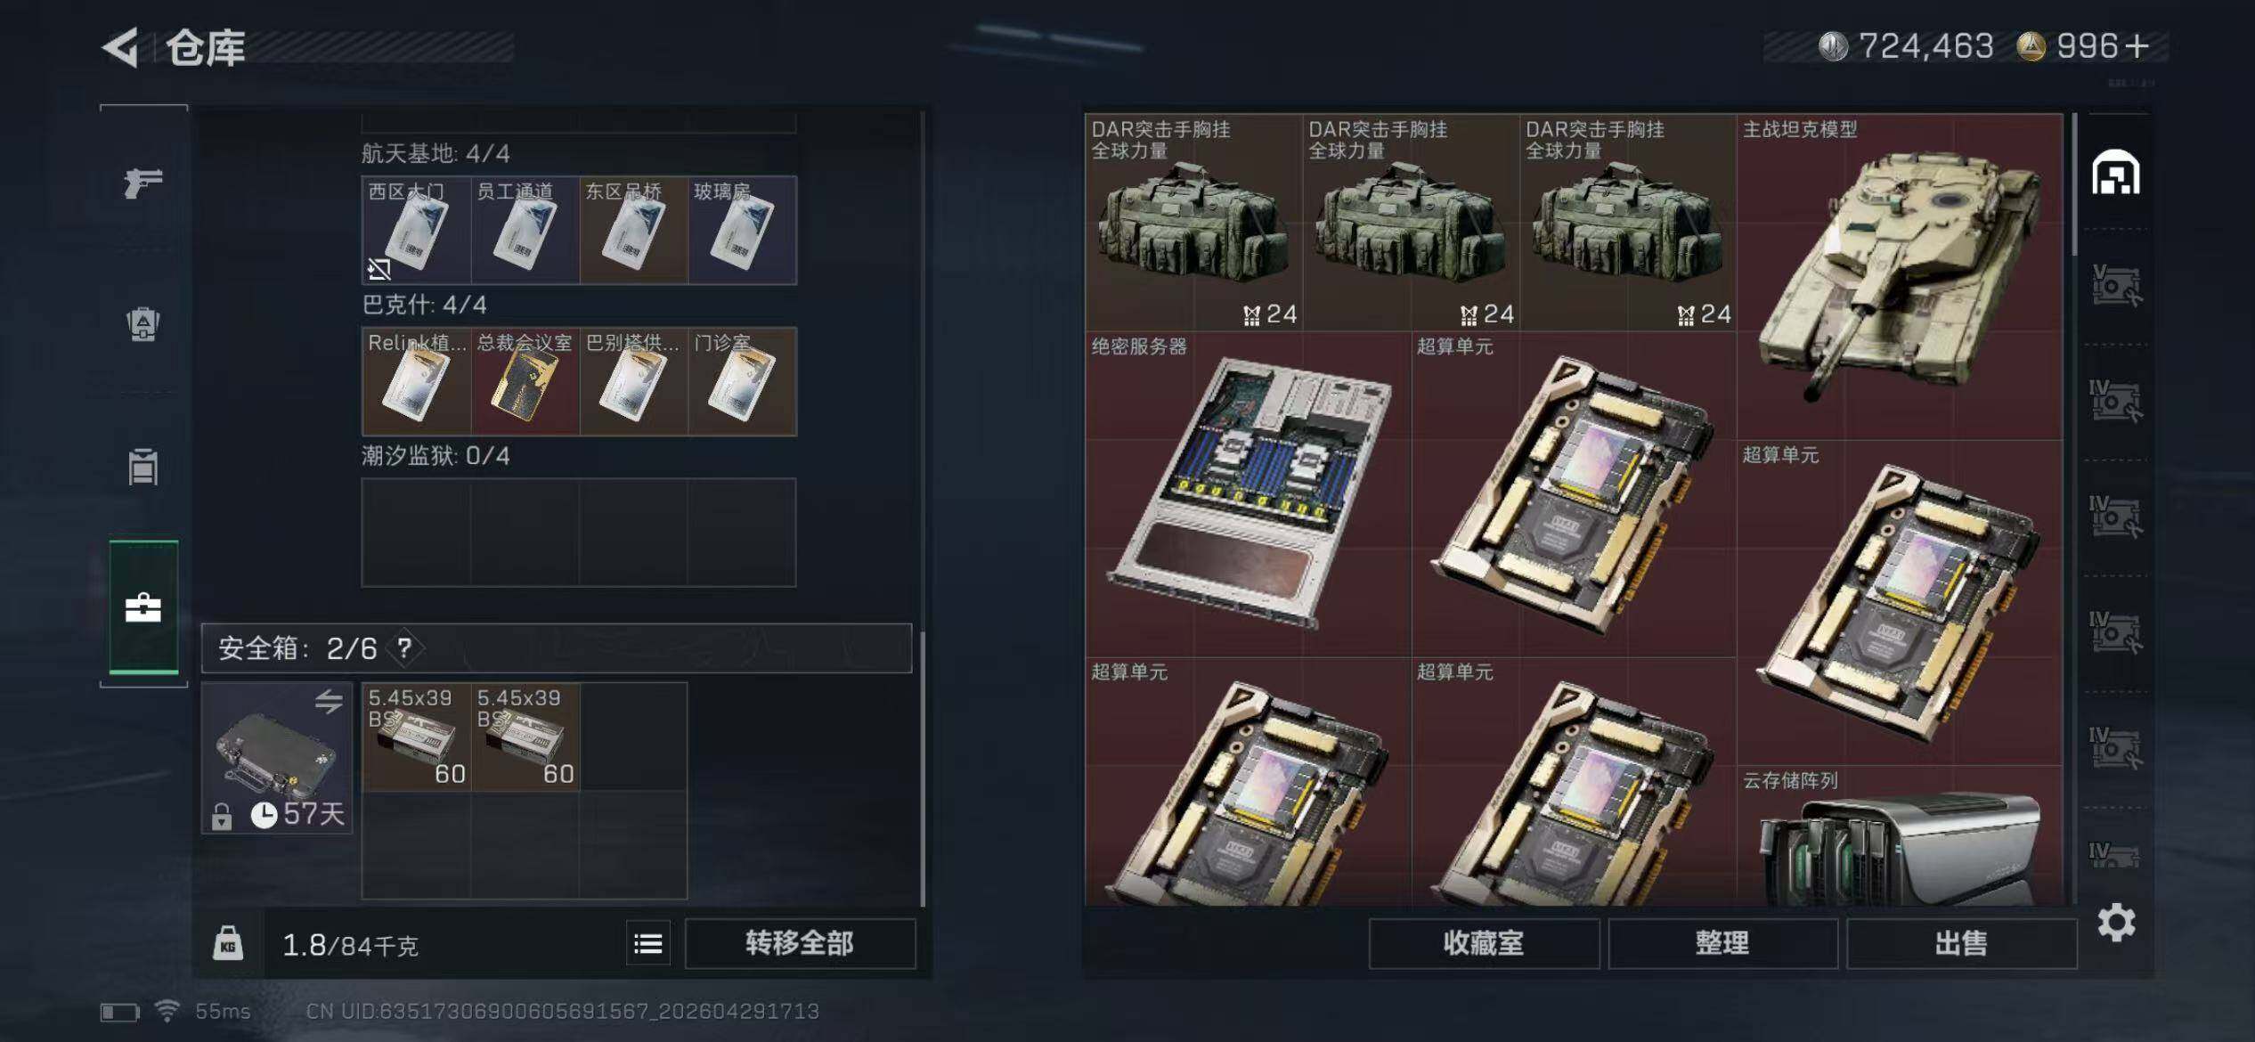The height and width of the screenshot is (1042, 2255).
Task: Click the lock icon under safe box
Action: (x=222, y=816)
